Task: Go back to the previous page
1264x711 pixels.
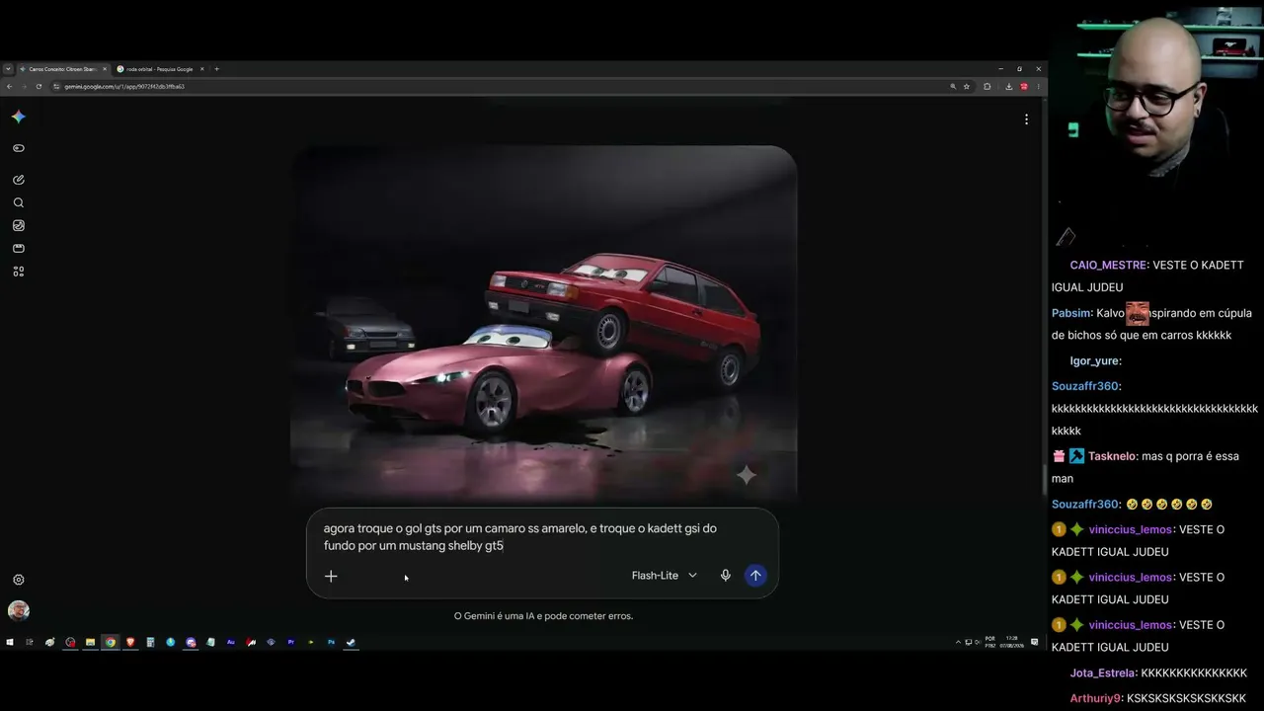Action: click(9, 87)
